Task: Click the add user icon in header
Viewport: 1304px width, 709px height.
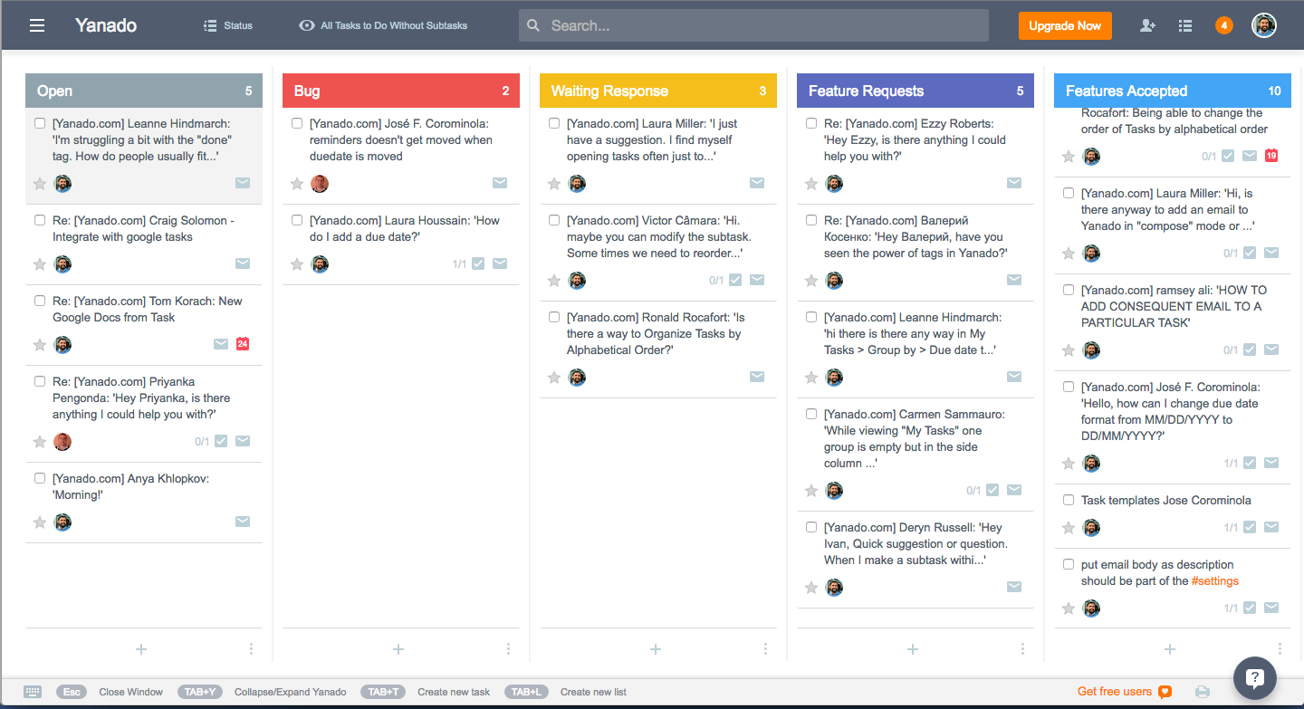Action: [x=1147, y=25]
